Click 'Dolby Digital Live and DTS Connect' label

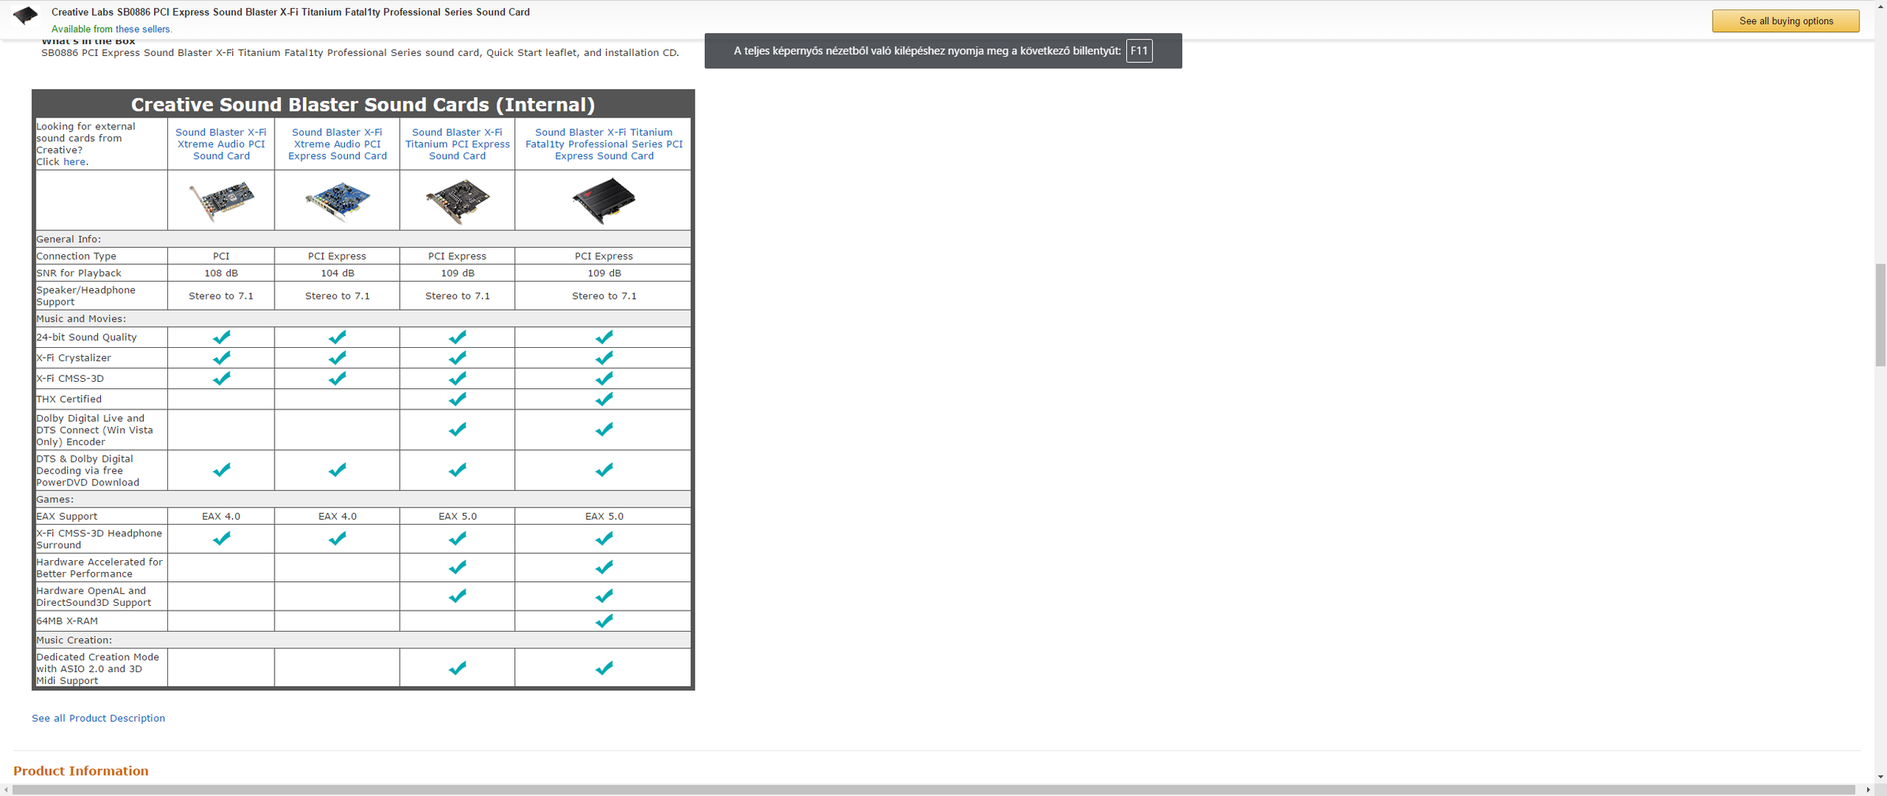(x=95, y=431)
